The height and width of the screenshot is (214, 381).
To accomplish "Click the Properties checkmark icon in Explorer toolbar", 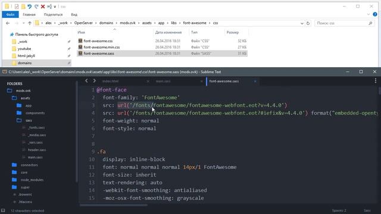I will click(x=17, y=7).
